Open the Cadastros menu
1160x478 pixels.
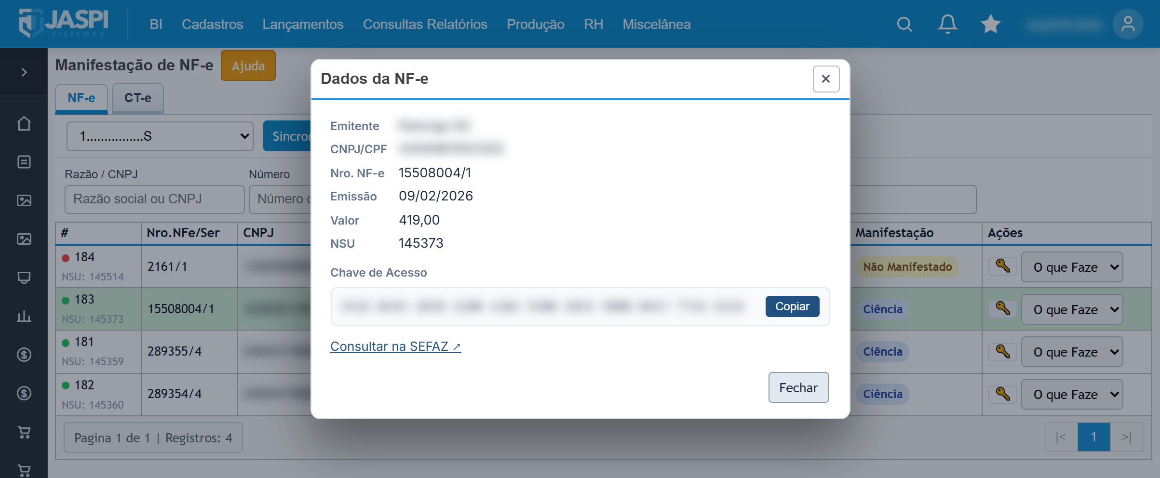213,24
